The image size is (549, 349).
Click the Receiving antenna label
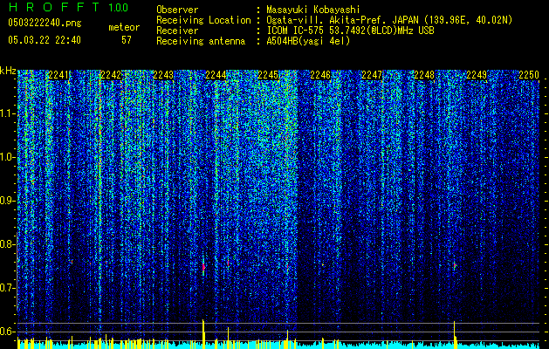[x=201, y=41]
